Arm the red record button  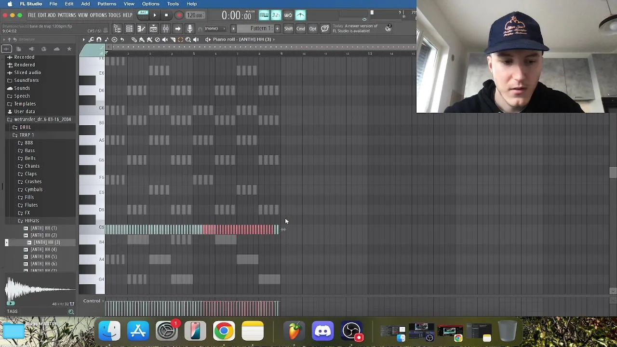click(179, 15)
